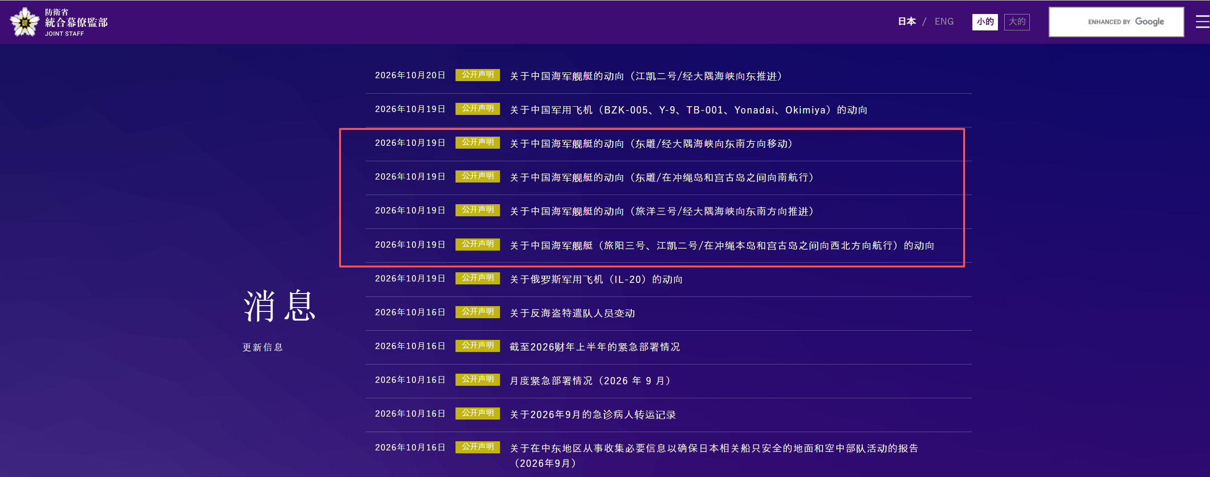1210x477 pixels.
Task: Open 月度紧急部署情况（2026 年 9 月）
Action: tap(590, 381)
